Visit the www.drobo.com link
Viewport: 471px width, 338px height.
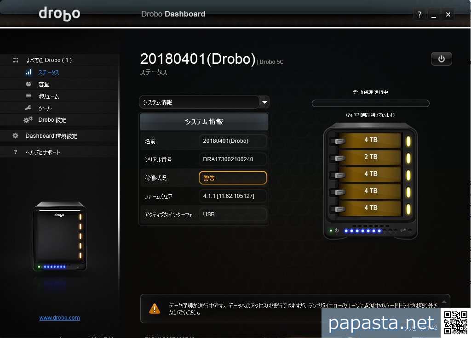click(x=59, y=317)
